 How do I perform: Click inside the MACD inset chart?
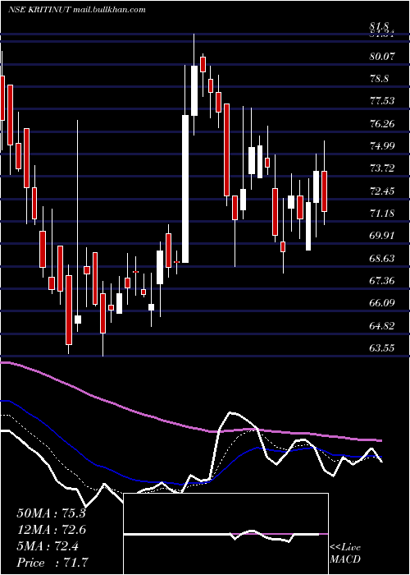click(x=225, y=534)
